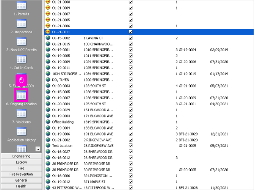Select the 183 ELKWOOD AVE address cell
254x190 pixels.
98,128
